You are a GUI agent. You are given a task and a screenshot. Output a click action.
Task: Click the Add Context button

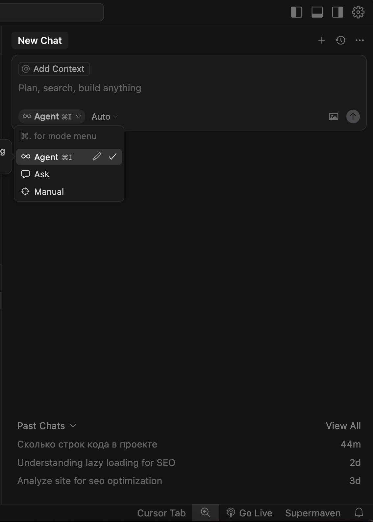54,69
